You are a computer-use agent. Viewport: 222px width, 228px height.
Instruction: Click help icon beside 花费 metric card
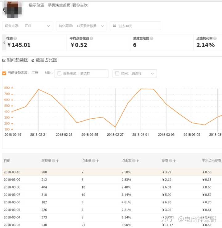pos(15,39)
